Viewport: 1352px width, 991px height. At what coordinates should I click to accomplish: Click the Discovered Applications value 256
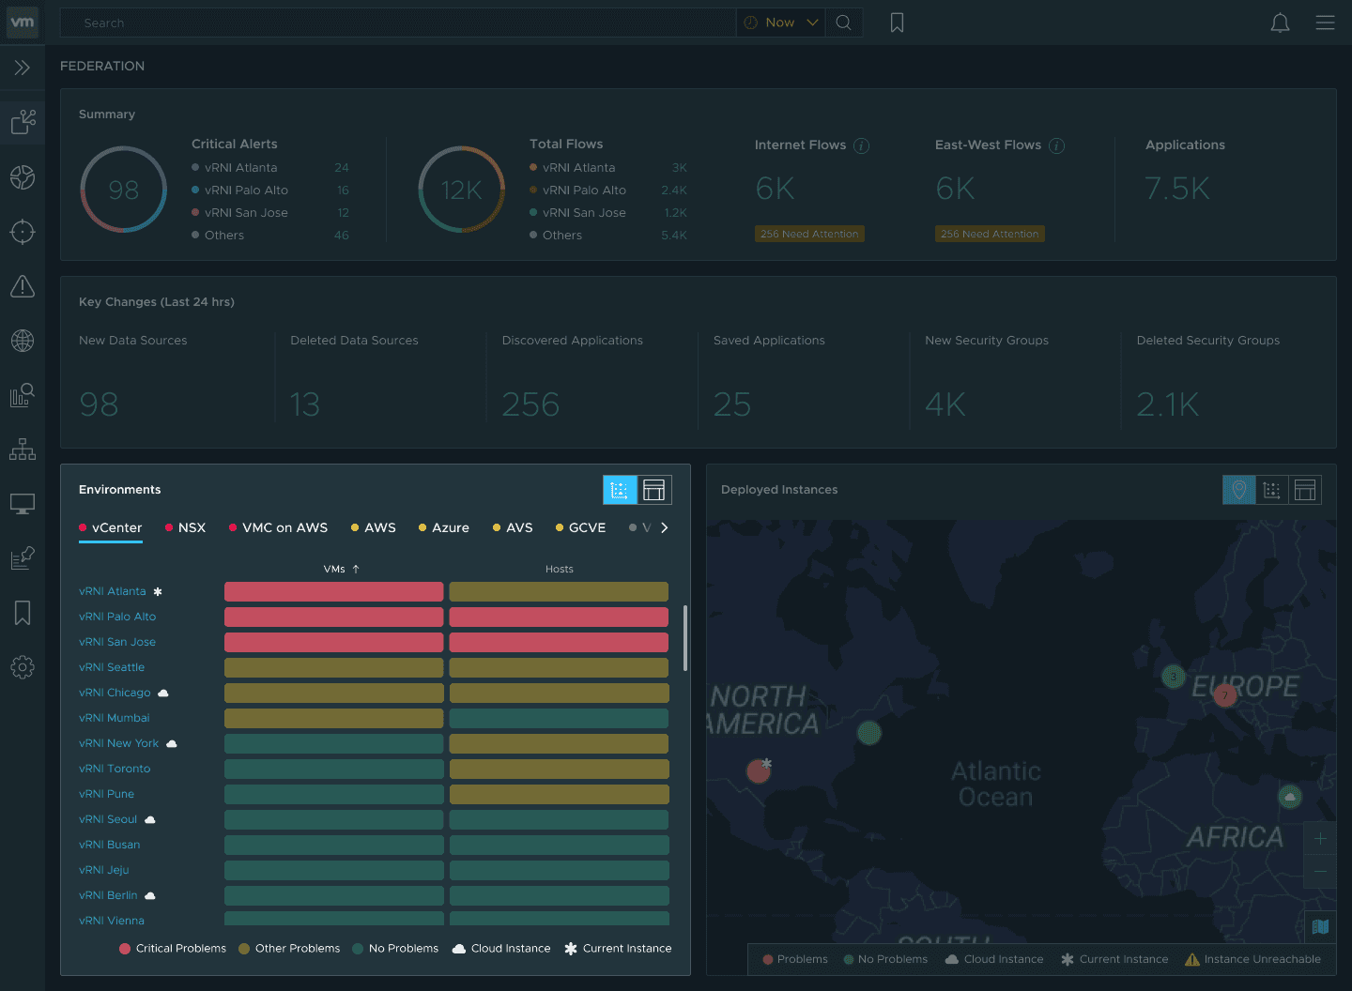[530, 404]
